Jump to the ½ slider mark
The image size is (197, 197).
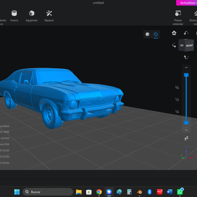[x=177, y=100]
